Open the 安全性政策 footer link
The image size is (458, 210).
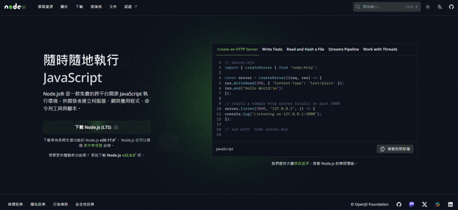85,205
